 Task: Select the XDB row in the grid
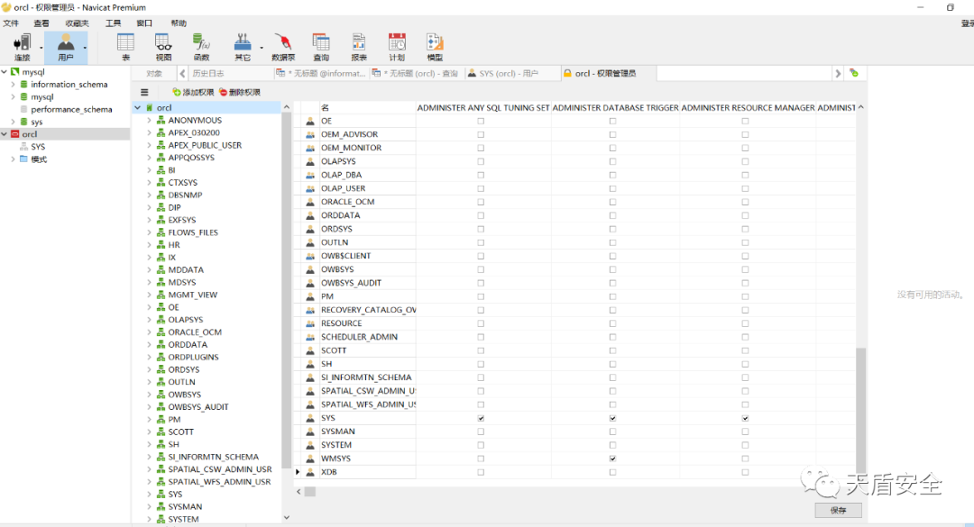pyautogui.click(x=329, y=472)
